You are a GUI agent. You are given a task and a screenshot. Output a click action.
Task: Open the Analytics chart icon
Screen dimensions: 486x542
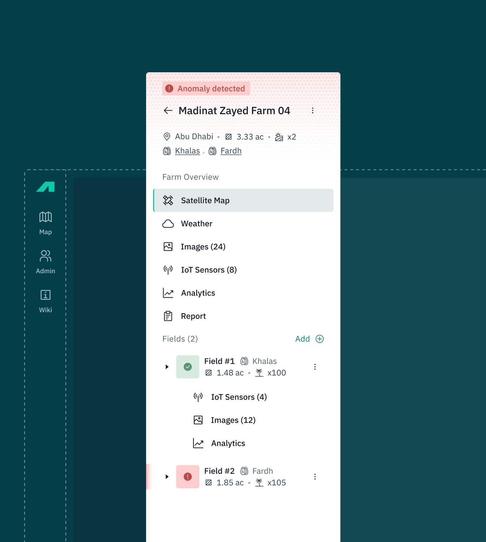click(168, 293)
